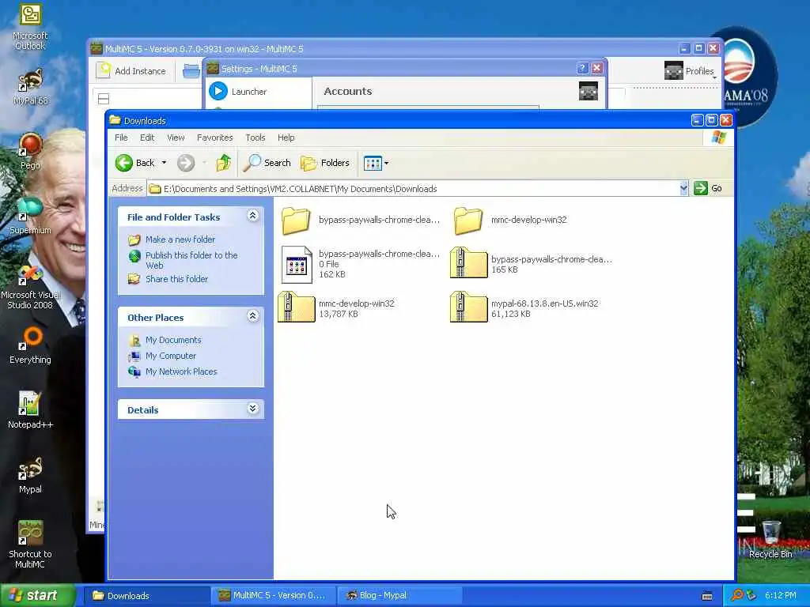The width and height of the screenshot is (810, 607).
Task: Open Microsoft Outlook desktop icon
Action: tap(30, 27)
